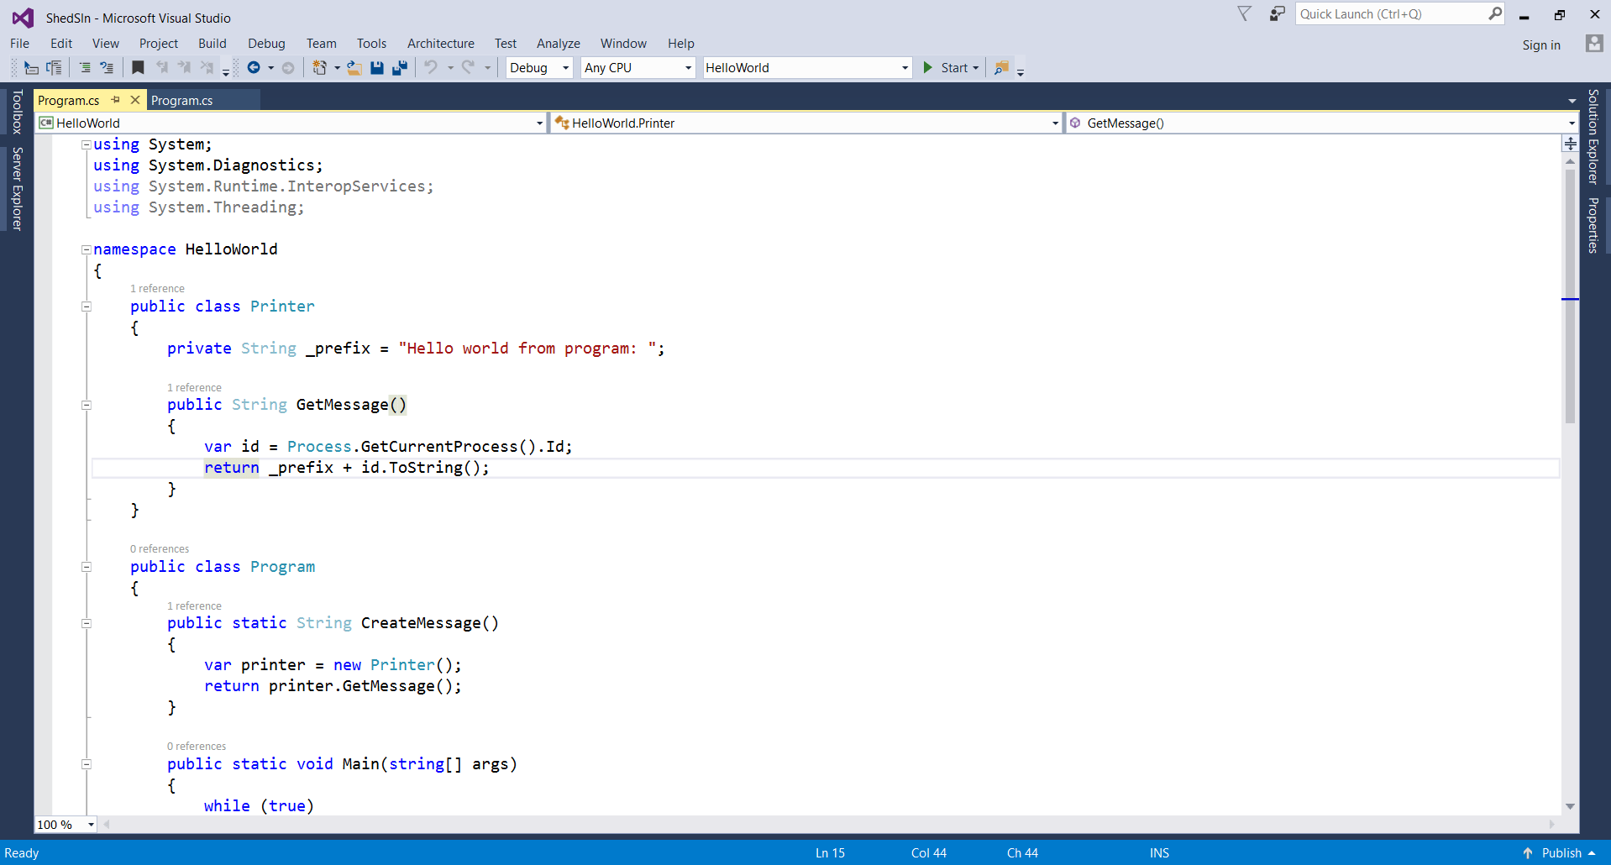Click the Undo icon on the toolbar
Screen dimensions: 1611x865
(x=431, y=67)
